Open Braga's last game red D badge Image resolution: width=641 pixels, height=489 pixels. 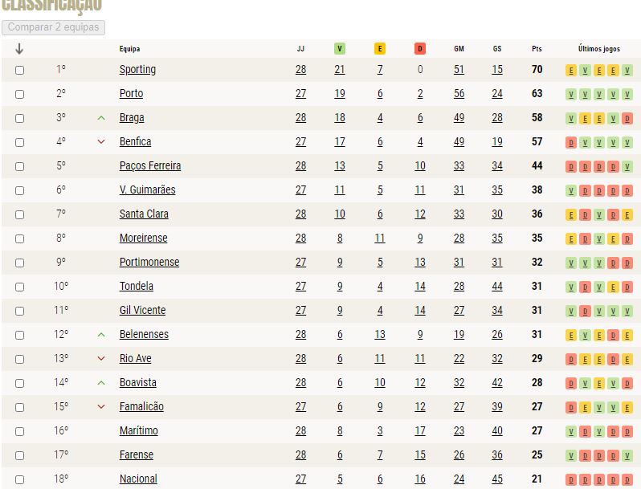pos(627,119)
